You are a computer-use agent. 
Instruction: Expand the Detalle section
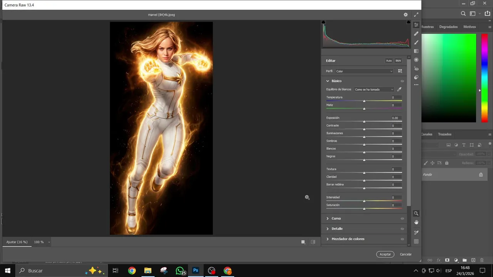(328, 229)
